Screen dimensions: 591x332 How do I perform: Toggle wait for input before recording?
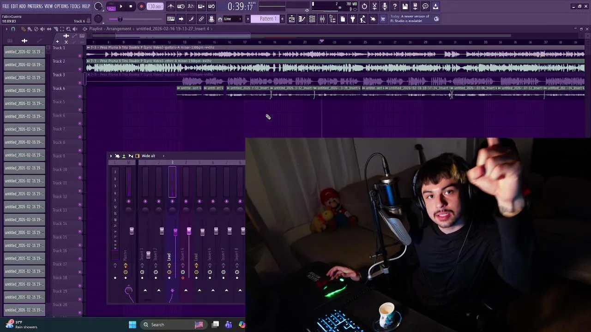click(181, 6)
